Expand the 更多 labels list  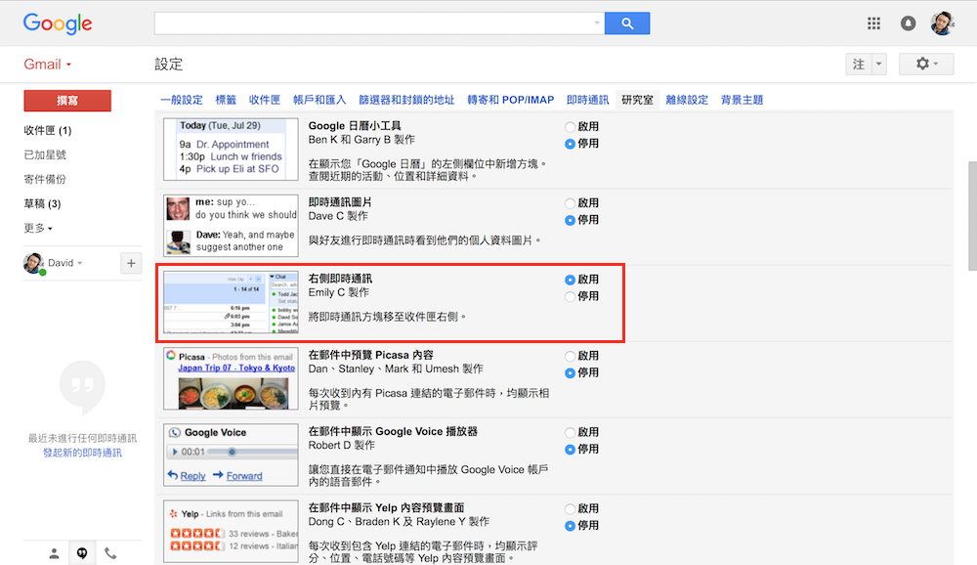(38, 228)
